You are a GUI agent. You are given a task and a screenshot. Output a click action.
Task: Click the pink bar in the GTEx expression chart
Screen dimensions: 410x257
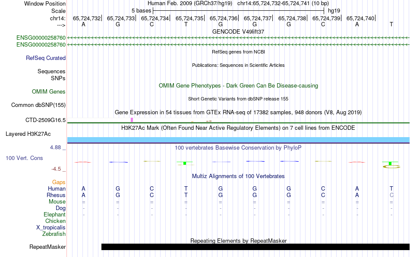pos(132,120)
